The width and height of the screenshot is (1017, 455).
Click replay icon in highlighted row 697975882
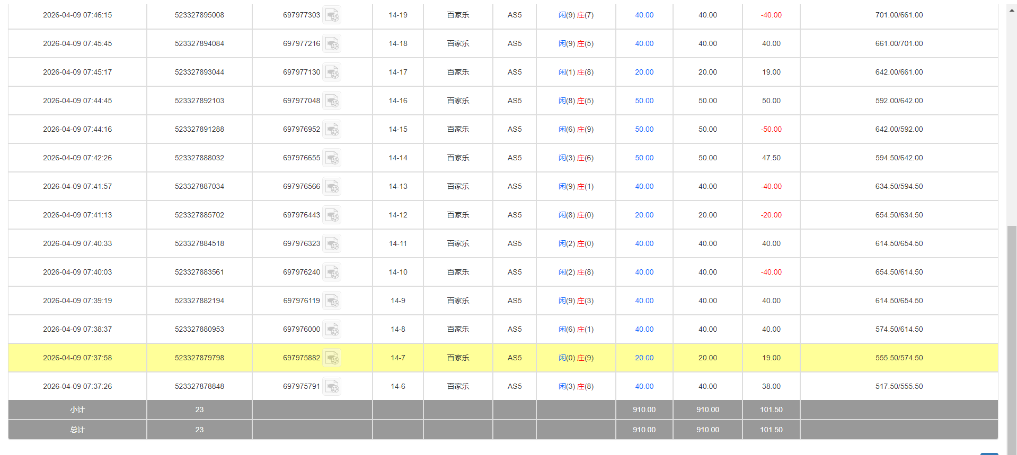332,358
